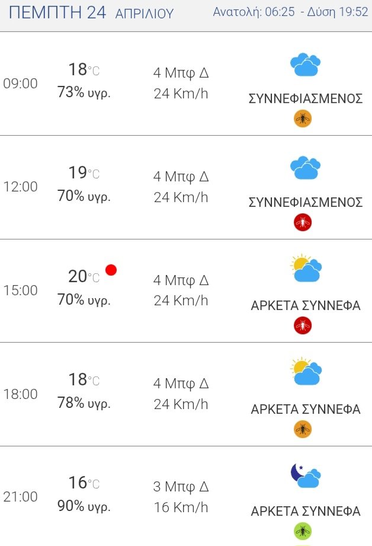The image size is (372, 546).
Task: Click the ΣΥΝΝΕΦΙΑΣΜΕΝΟΣ label at 12:00
Action: click(x=306, y=202)
